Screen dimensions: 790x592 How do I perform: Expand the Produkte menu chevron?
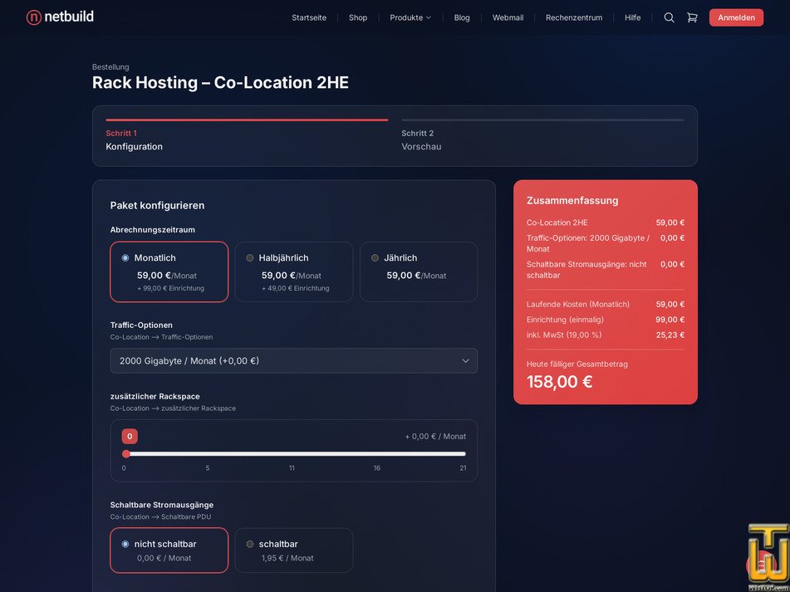(429, 17)
